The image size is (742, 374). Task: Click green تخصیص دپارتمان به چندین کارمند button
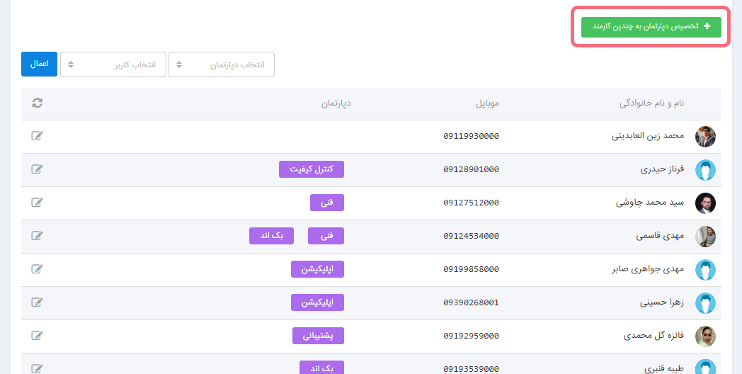click(651, 27)
